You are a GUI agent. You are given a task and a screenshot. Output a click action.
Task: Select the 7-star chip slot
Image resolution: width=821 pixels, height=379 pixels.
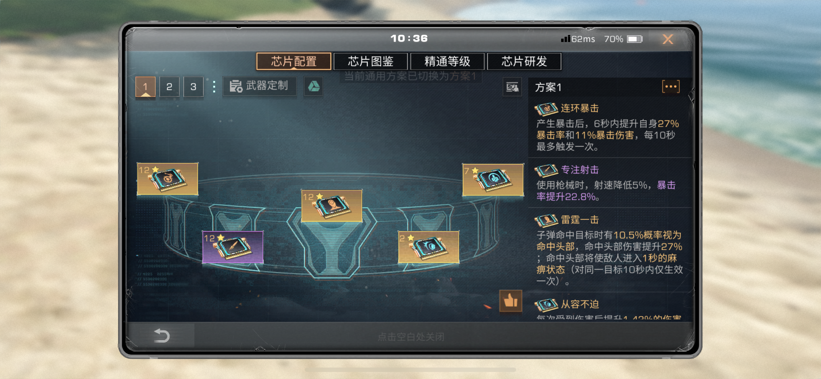pyautogui.click(x=493, y=180)
